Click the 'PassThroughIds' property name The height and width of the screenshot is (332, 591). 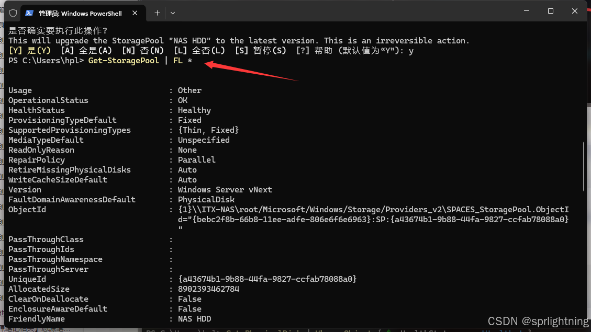click(41, 249)
